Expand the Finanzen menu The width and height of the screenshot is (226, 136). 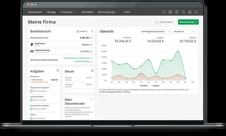pyautogui.click(x=68, y=12)
